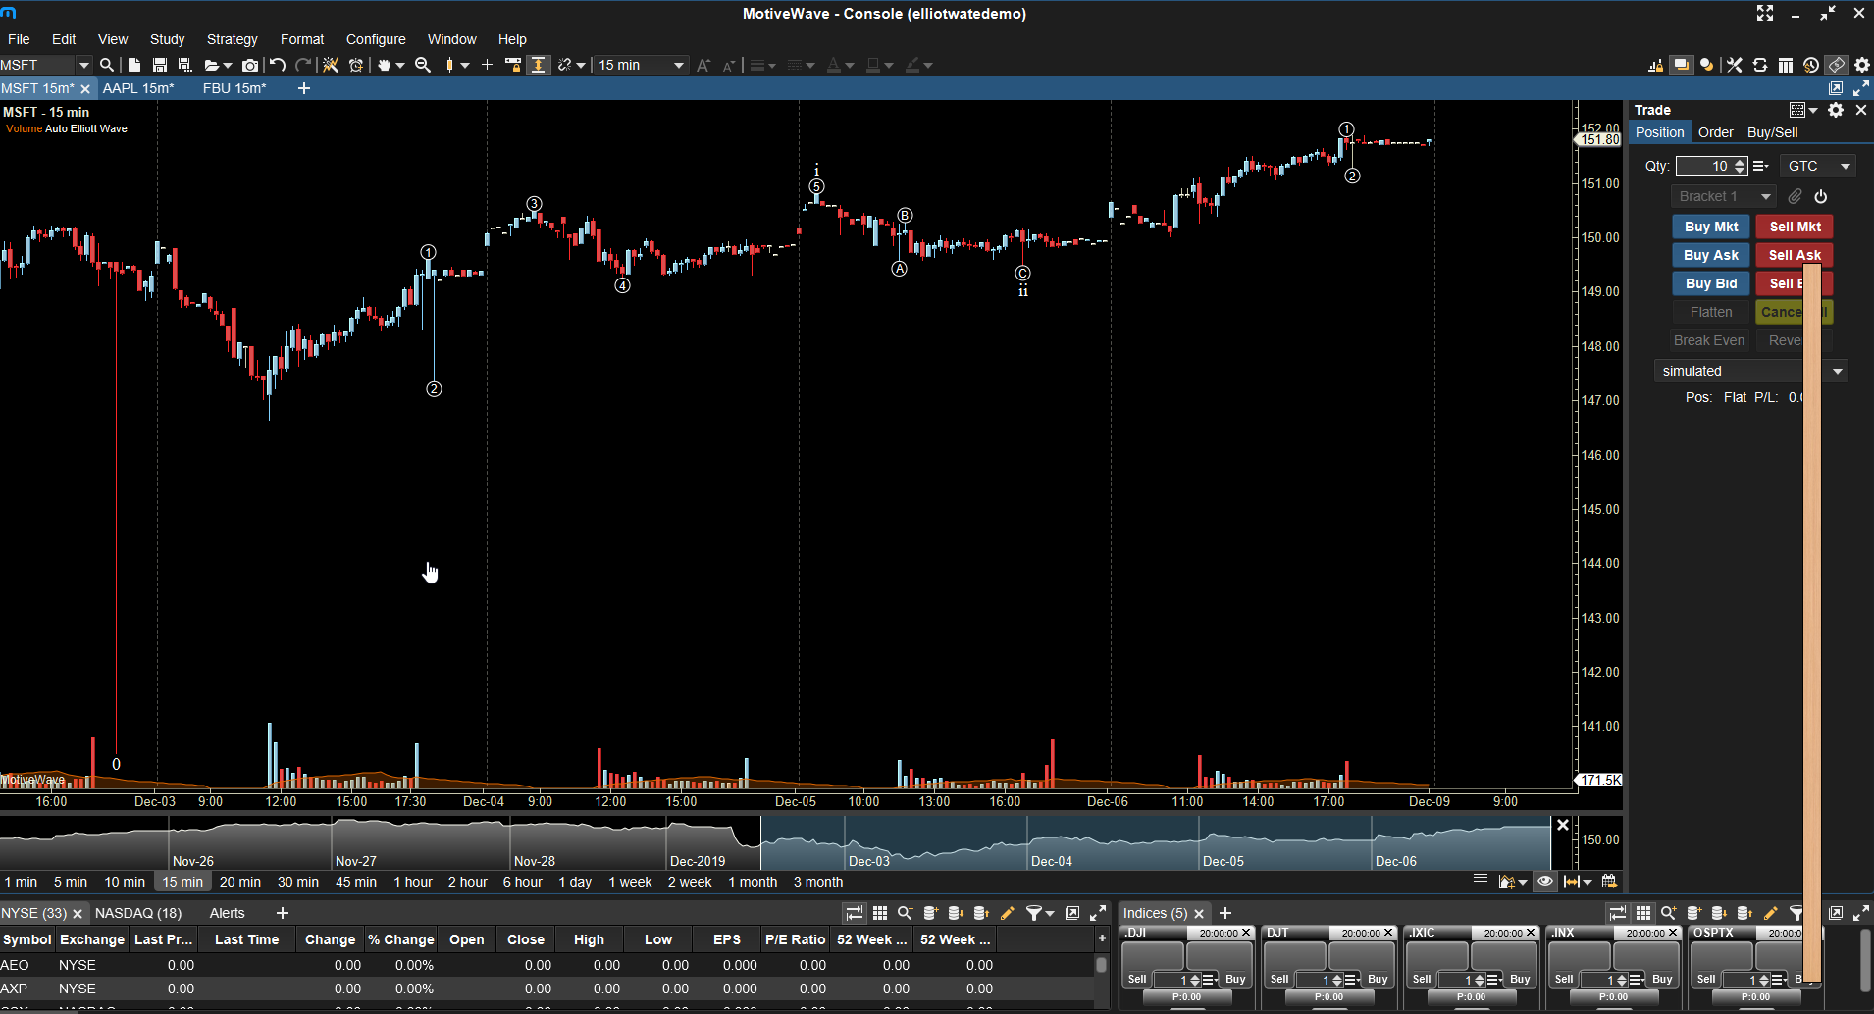Toggle the overlapping windows icon in top-right toolbar

(1682, 65)
